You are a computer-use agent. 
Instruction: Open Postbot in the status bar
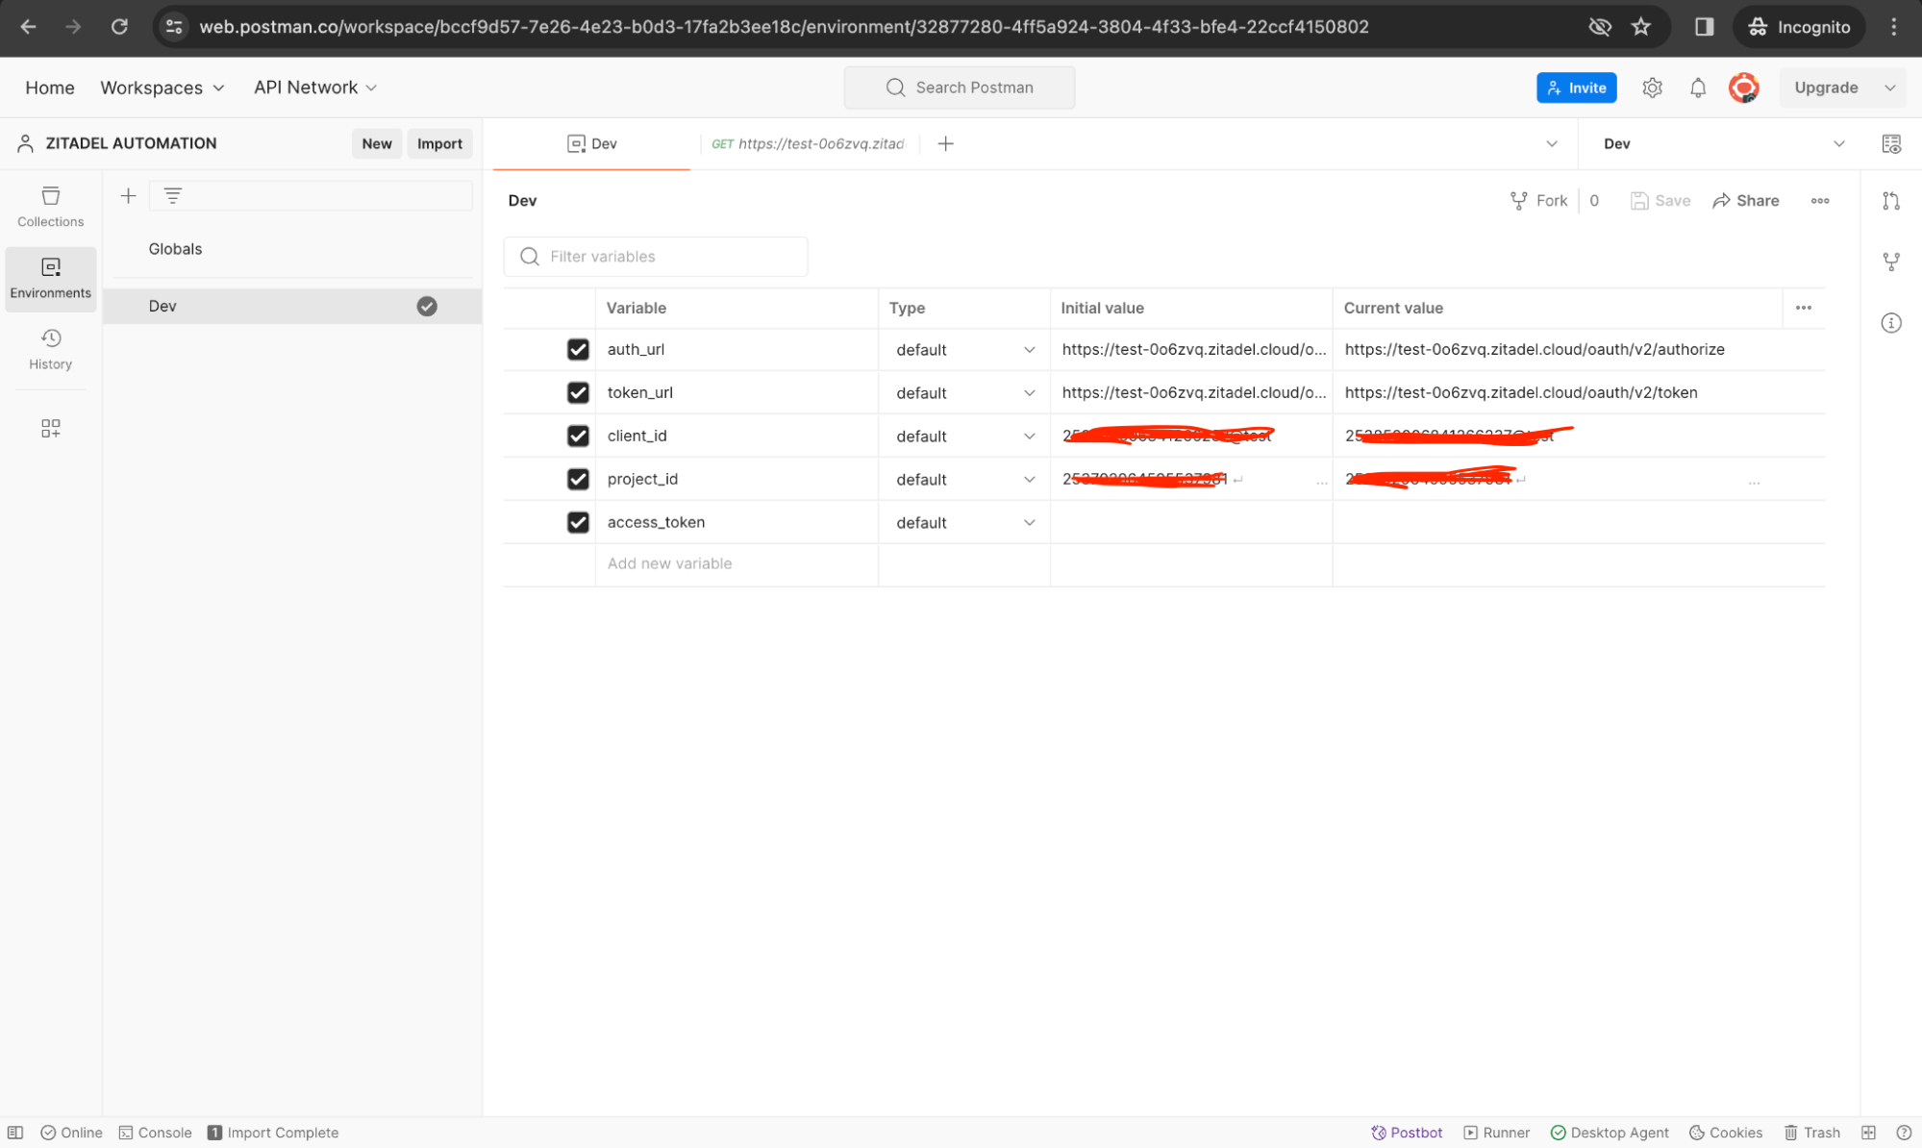point(1407,1132)
